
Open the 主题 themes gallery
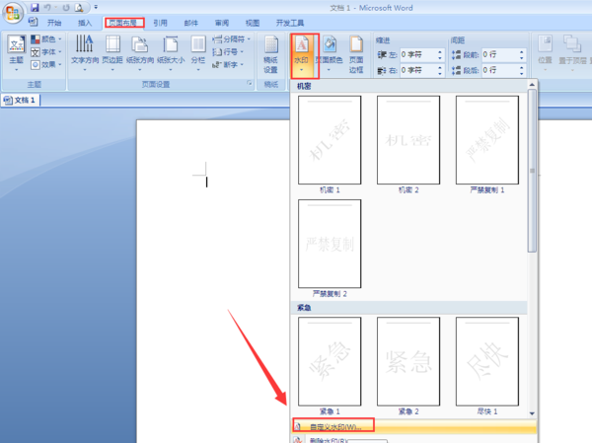16,53
